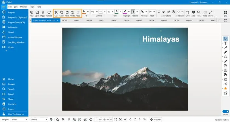This screenshot has width=230, height=122.
Task: Open the Help menu
Action: tap(39, 7)
